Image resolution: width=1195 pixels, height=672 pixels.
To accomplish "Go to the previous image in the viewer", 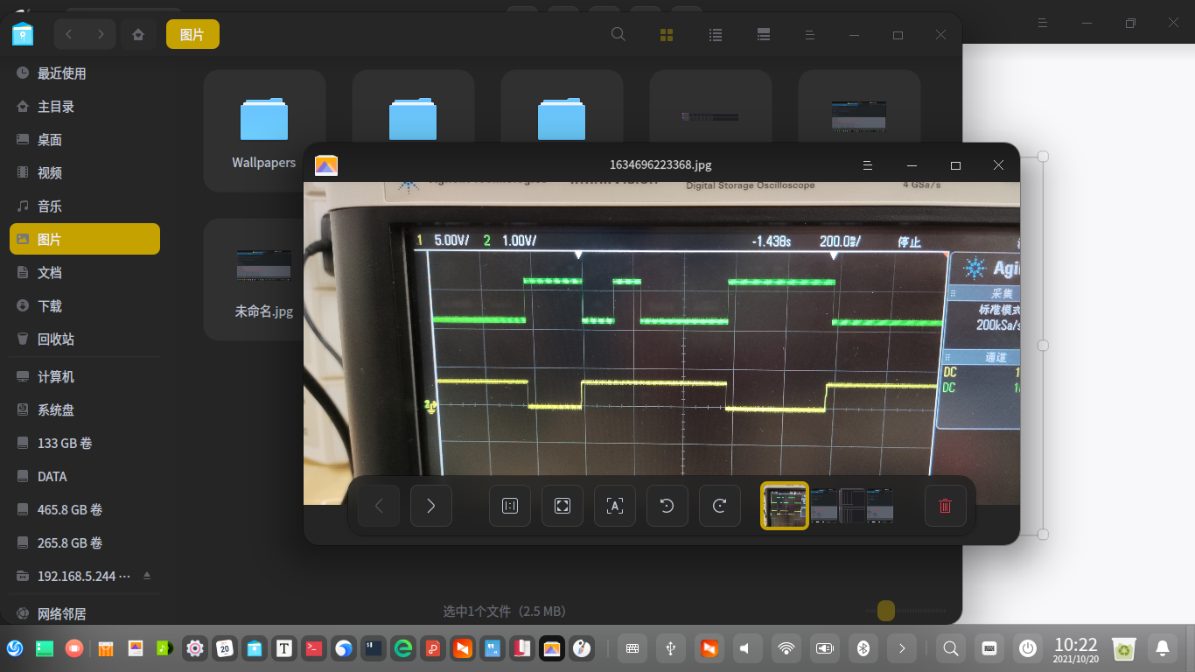I will click(x=379, y=506).
